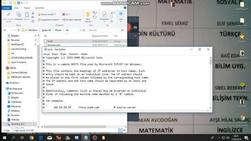Open İndirilenler in sidebar
Image resolution: width=251 pixels, height=141 pixels.
[16, 102]
